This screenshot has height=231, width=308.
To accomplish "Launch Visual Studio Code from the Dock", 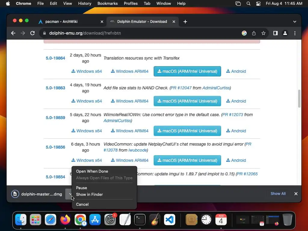I will pyautogui.click(x=170, y=219).
